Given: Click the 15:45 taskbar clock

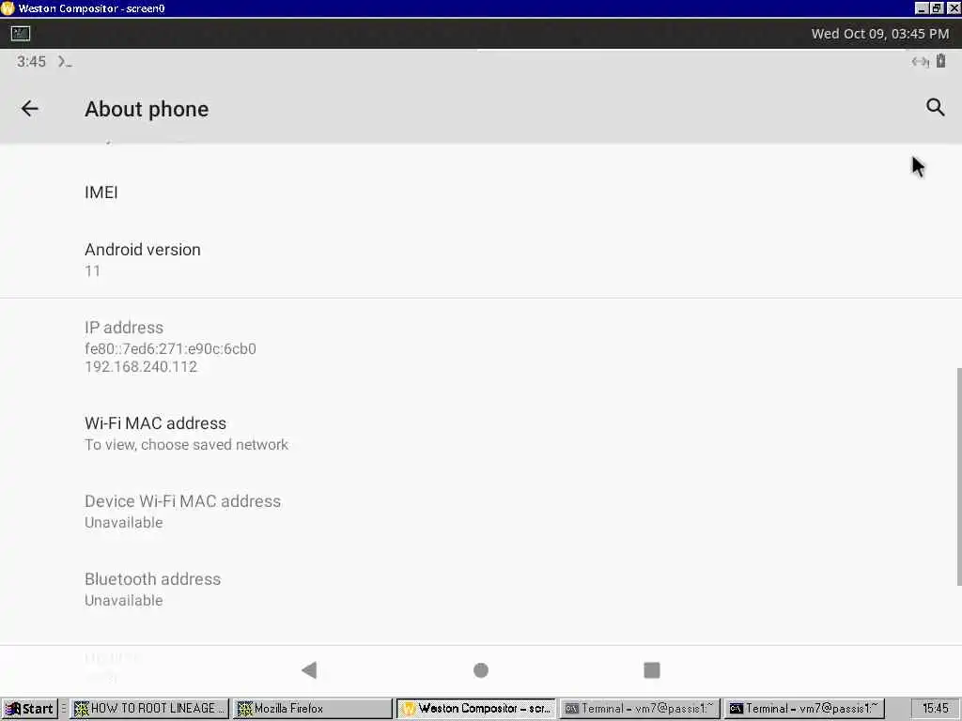Looking at the screenshot, I should [935, 709].
